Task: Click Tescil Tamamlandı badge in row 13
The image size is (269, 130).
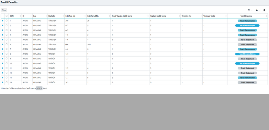Action: tap(247, 78)
